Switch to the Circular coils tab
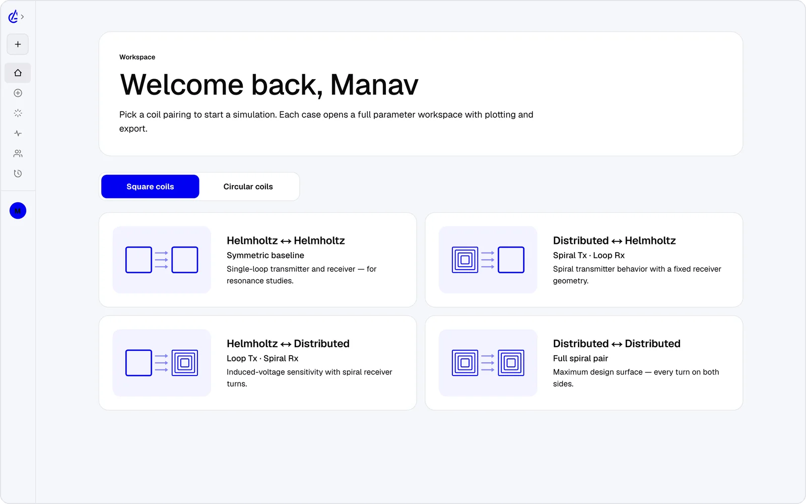Image resolution: width=806 pixels, height=504 pixels. tap(248, 186)
